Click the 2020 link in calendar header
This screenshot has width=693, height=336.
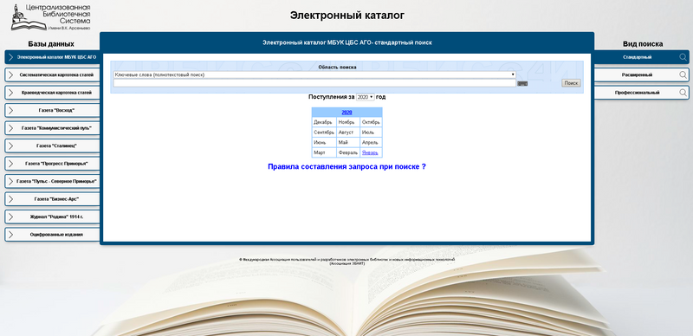(347, 113)
